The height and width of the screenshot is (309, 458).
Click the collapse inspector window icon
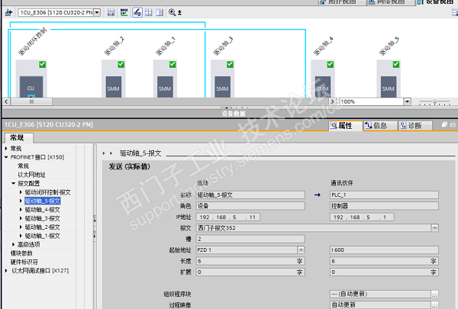click(x=453, y=125)
